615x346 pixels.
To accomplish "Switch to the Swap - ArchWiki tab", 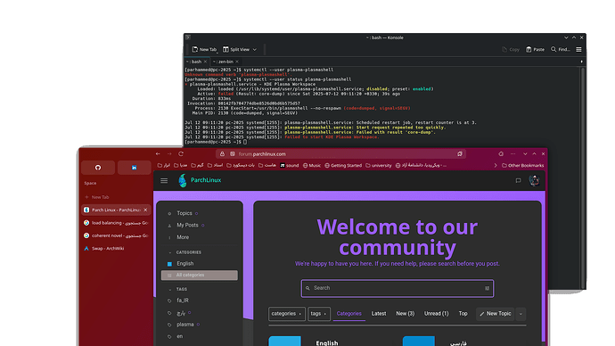I will point(116,248).
